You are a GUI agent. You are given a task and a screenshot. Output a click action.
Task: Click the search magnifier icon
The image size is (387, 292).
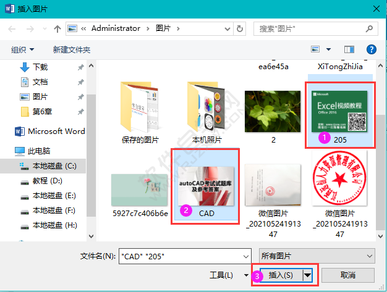tap(369, 29)
